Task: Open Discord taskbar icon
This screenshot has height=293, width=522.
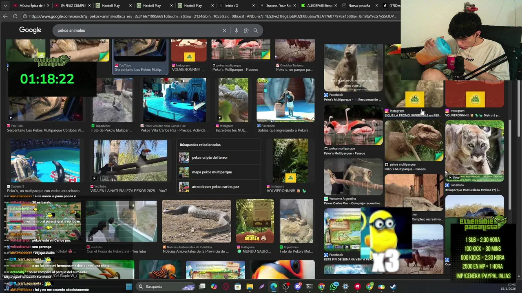Action: click(x=298, y=286)
